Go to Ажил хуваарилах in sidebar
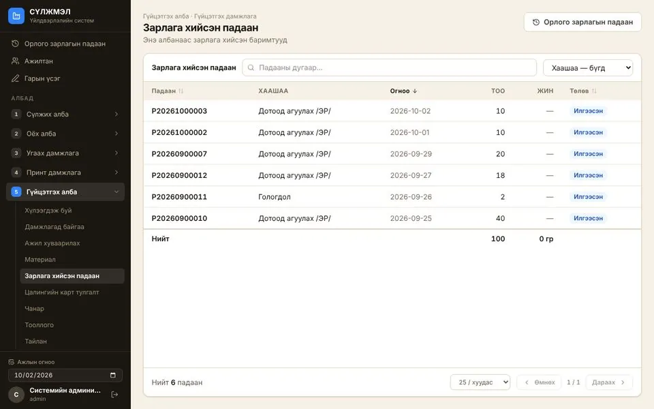Viewport: 654px width, 409px height. [72, 243]
